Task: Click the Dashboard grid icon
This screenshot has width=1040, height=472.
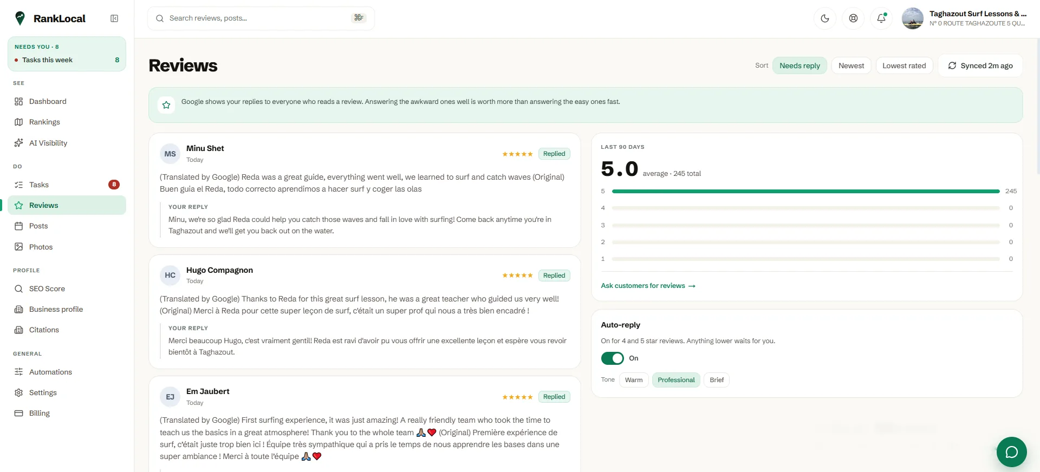Action: (19, 101)
